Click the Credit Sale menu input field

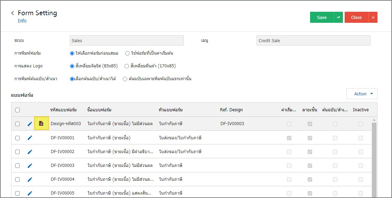pyautogui.click(x=313, y=40)
